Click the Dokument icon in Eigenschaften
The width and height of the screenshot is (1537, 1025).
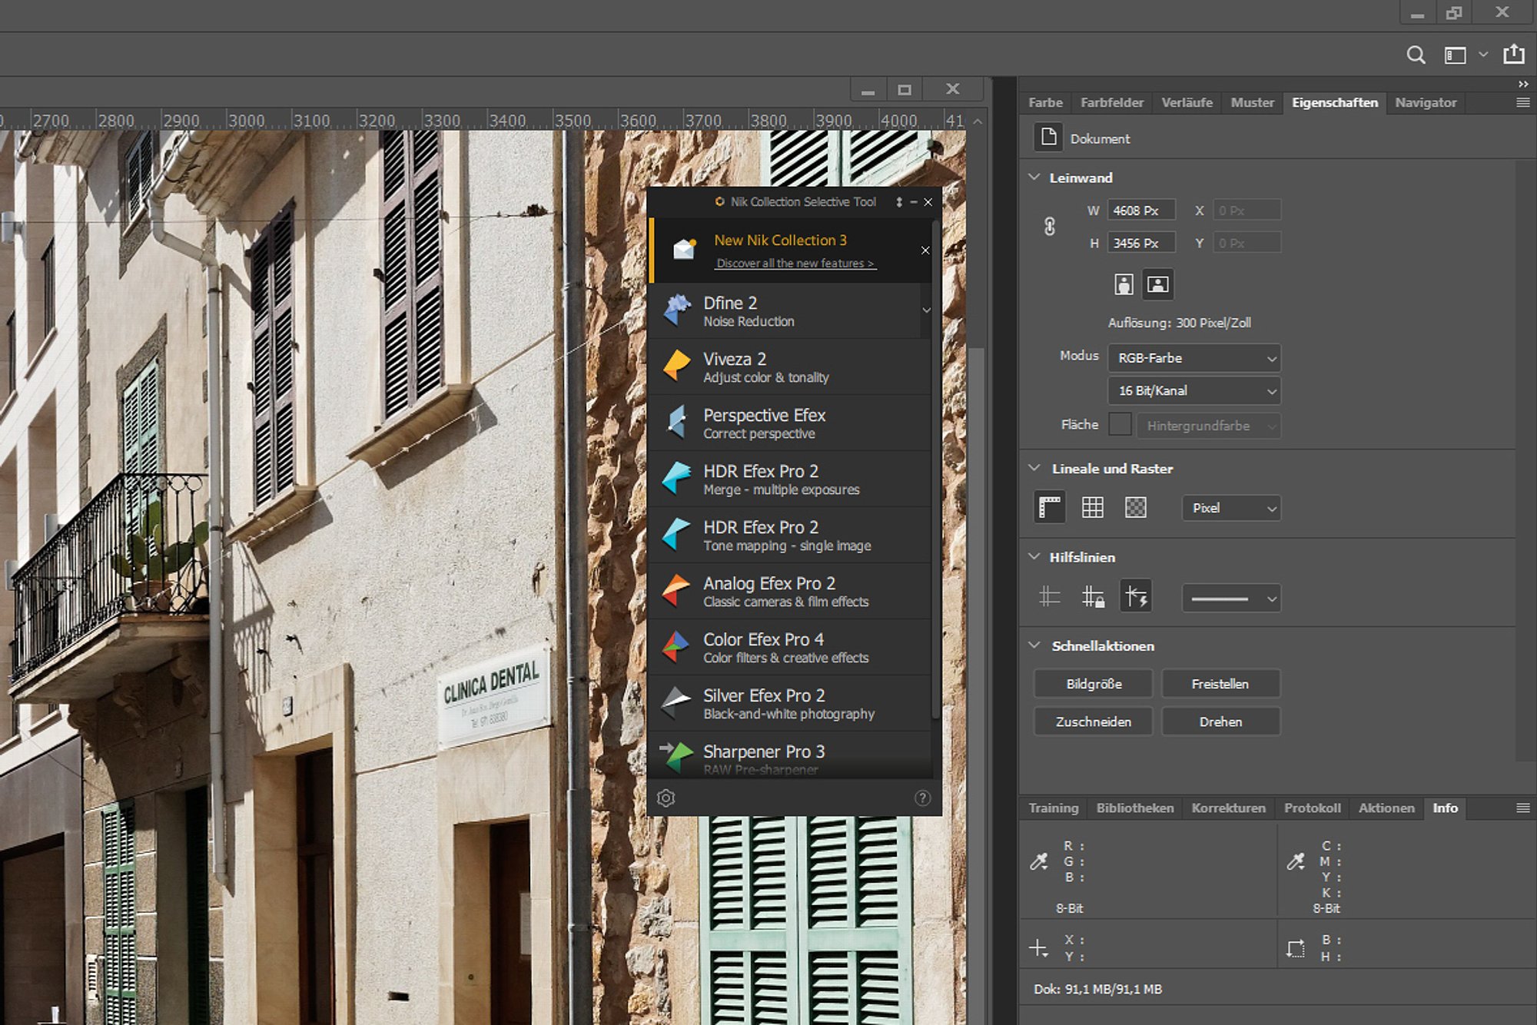pos(1048,138)
